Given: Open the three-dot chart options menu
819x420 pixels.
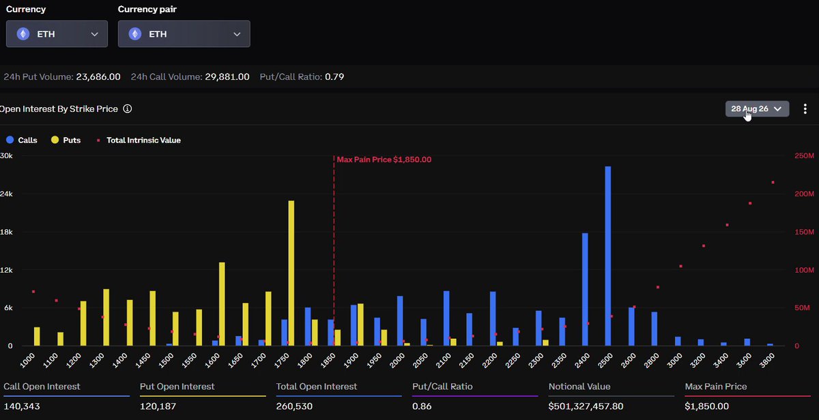Looking at the screenshot, I should [805, 109].
